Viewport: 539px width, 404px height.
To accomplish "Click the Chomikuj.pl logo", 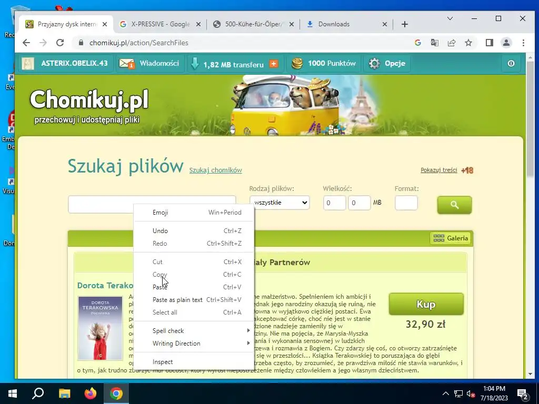I will pyautogui.click(x=89, y=99).
